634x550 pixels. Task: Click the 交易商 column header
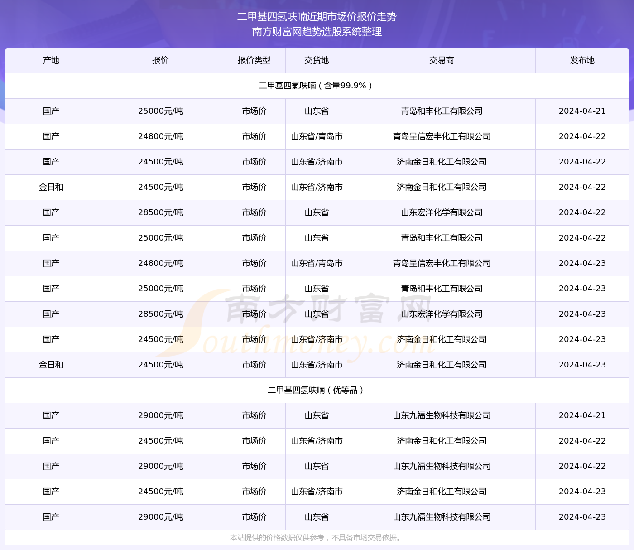coord(442,60)
